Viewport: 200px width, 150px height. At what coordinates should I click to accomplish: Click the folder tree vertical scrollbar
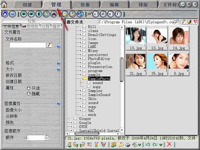122,70
